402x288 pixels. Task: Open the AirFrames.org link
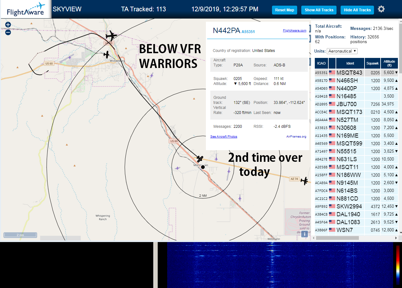(296, 137)
